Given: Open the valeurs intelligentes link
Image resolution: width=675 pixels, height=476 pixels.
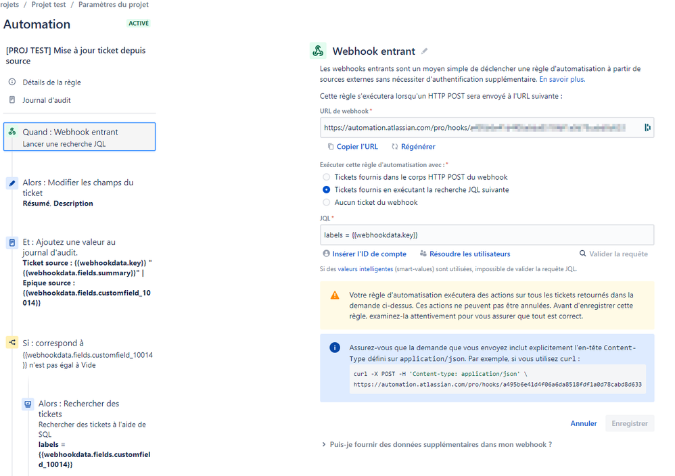Looking at the screenshot, I should coord(365,269).
